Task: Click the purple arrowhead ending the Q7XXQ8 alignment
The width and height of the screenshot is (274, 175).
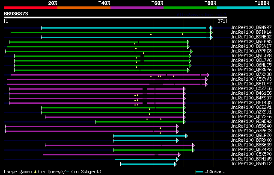Action: pos(208,75)
